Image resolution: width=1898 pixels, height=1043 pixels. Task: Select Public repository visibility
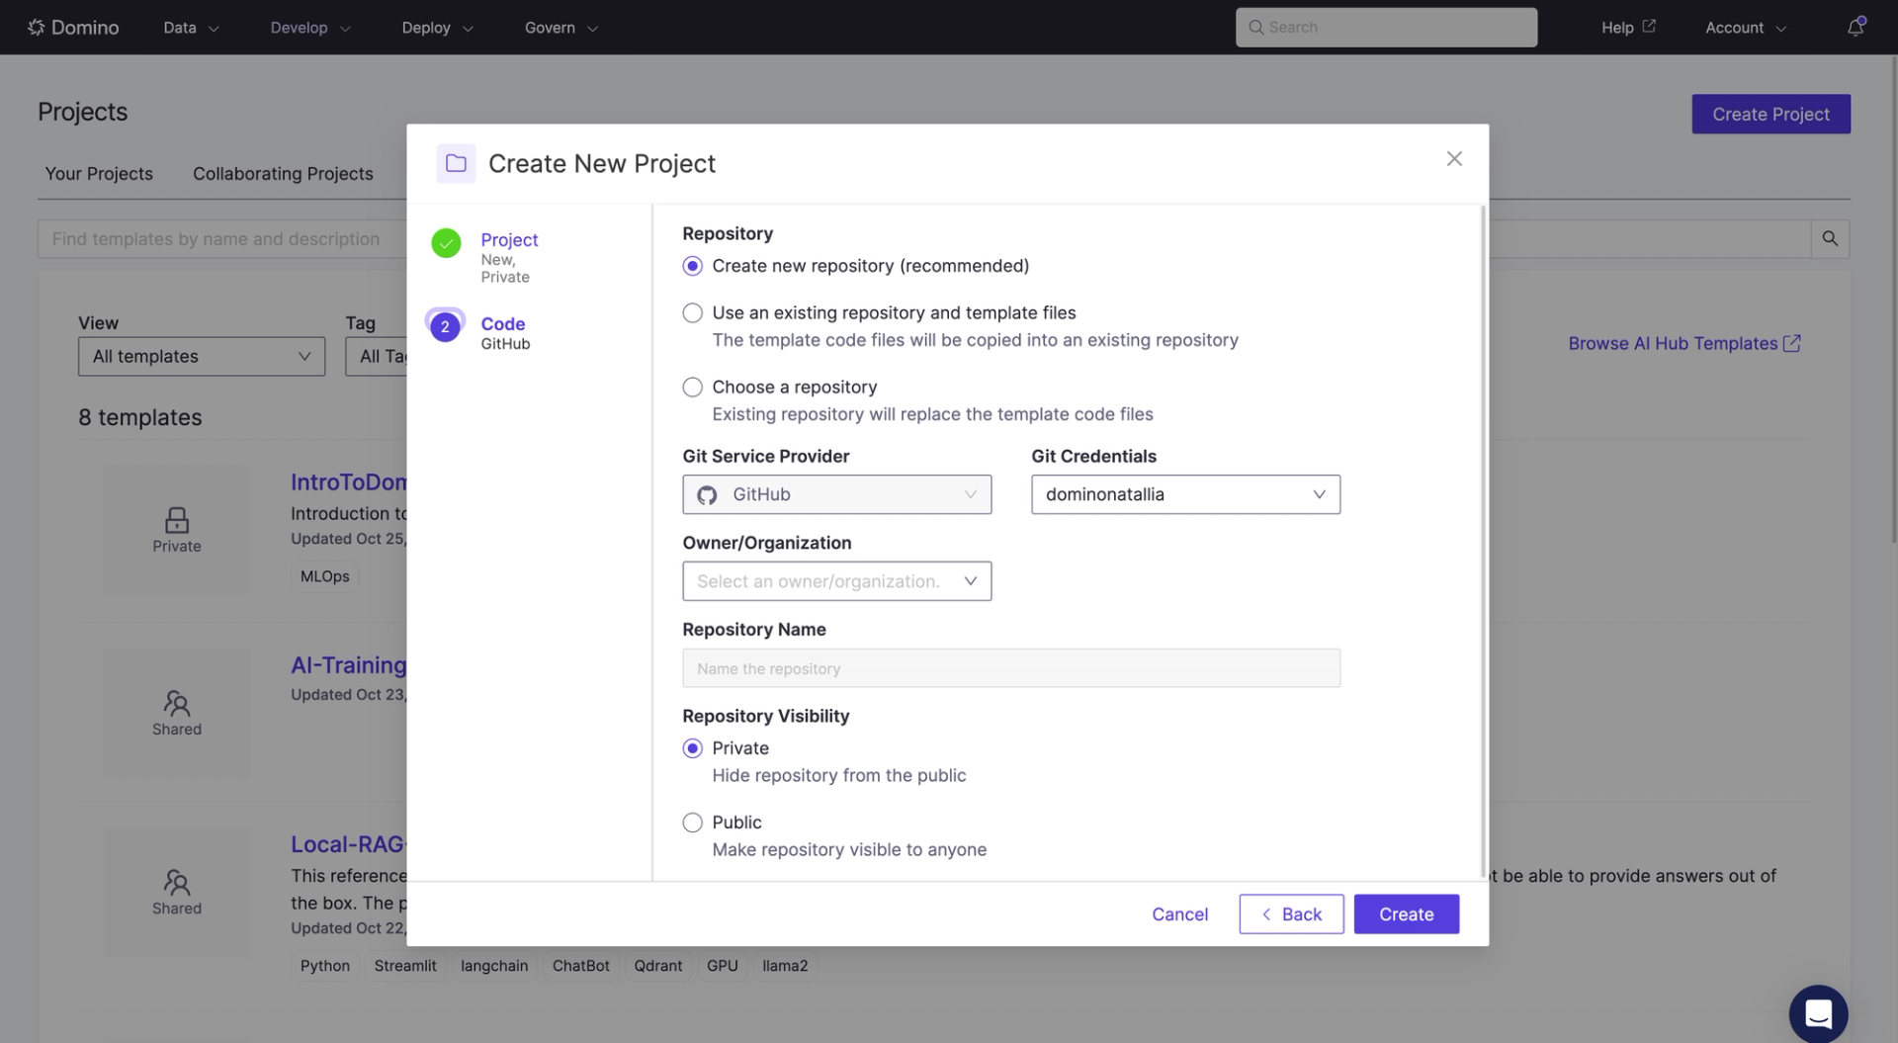(x=693, y=823)
